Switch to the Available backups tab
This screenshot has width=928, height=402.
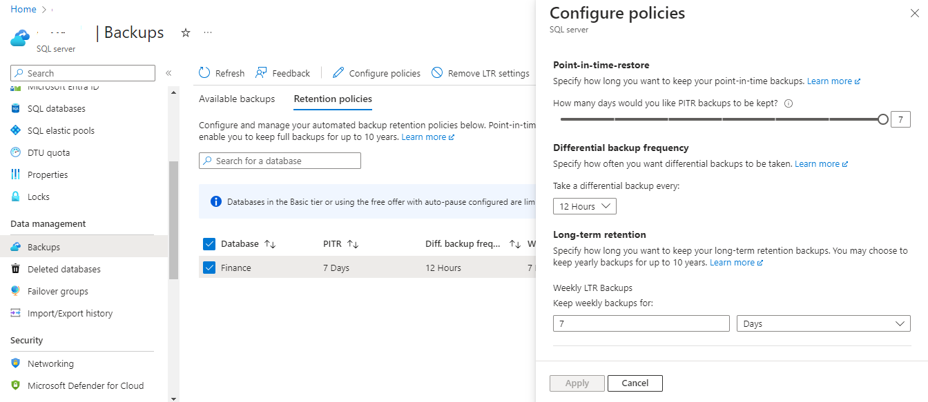[237, 99]
